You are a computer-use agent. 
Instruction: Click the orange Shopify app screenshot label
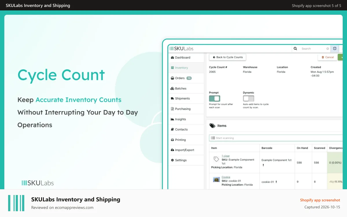(320, 200)
